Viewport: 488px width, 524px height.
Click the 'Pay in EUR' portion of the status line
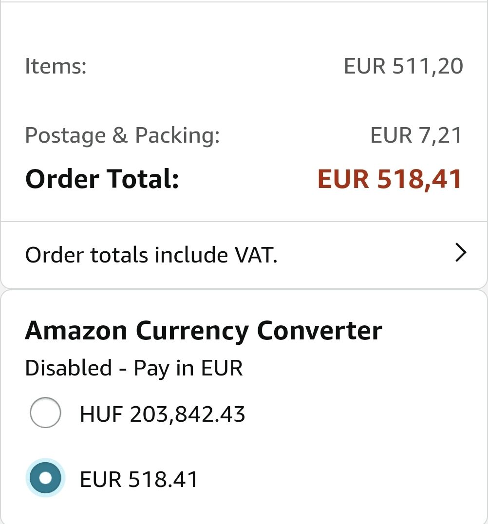coord(188,369)
